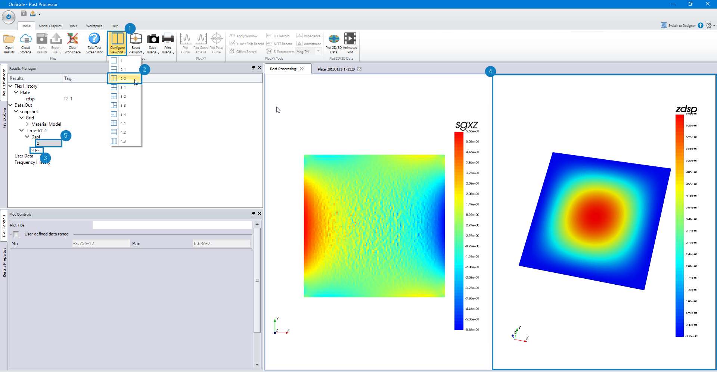The image size is (717, 372).
Task: Select the 4_3 viewport layout
Action: pyautogui.click(x=125, y=141)
